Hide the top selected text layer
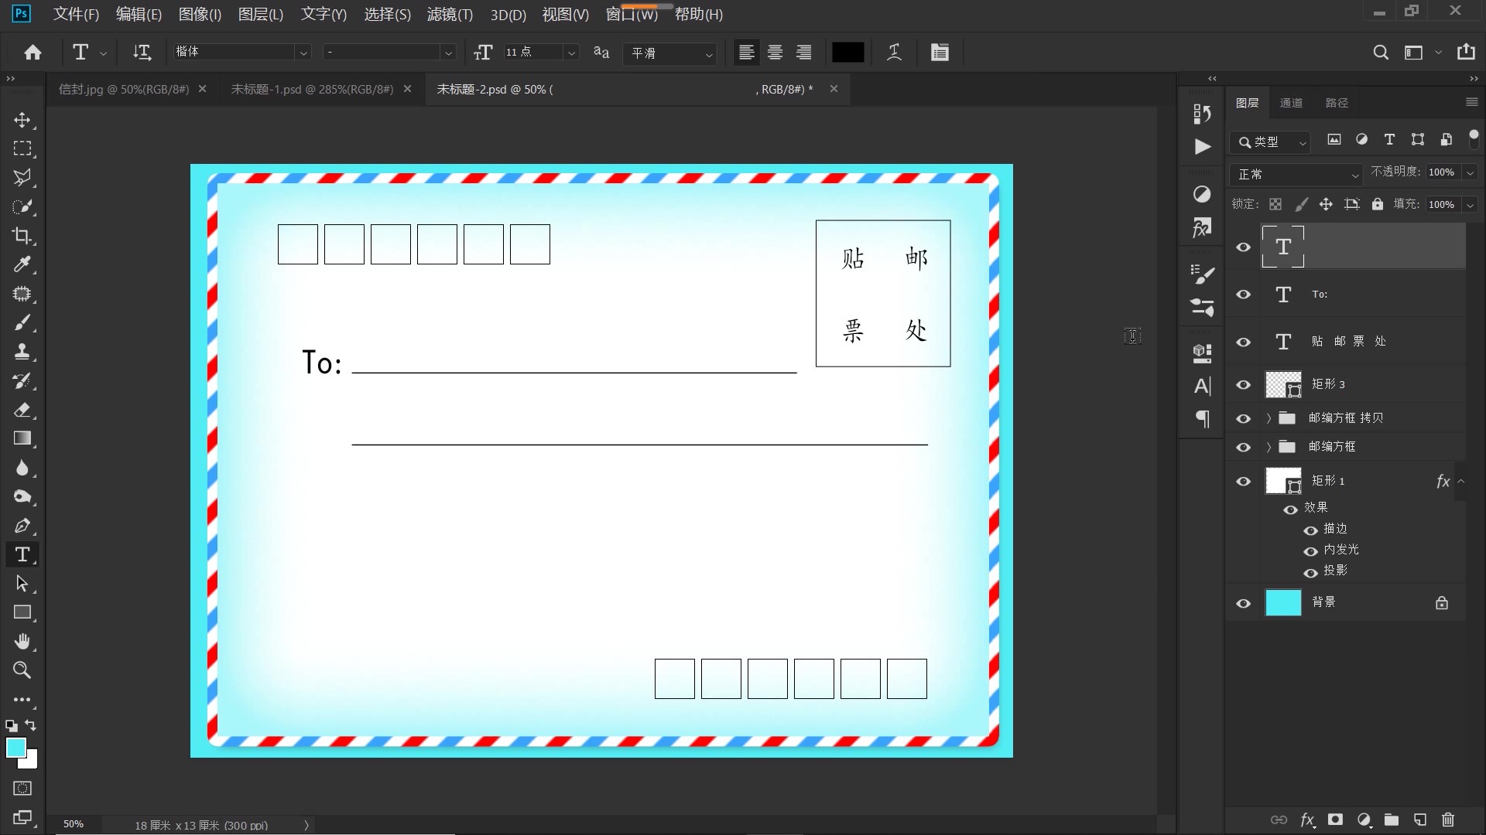This screenshot has width=1486, height=835. click(x=1244, y=247)
